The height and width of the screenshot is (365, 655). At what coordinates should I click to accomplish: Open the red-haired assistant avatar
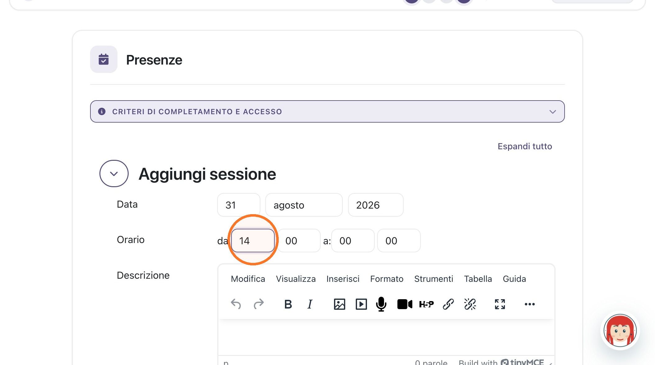(x=620, y=331)
